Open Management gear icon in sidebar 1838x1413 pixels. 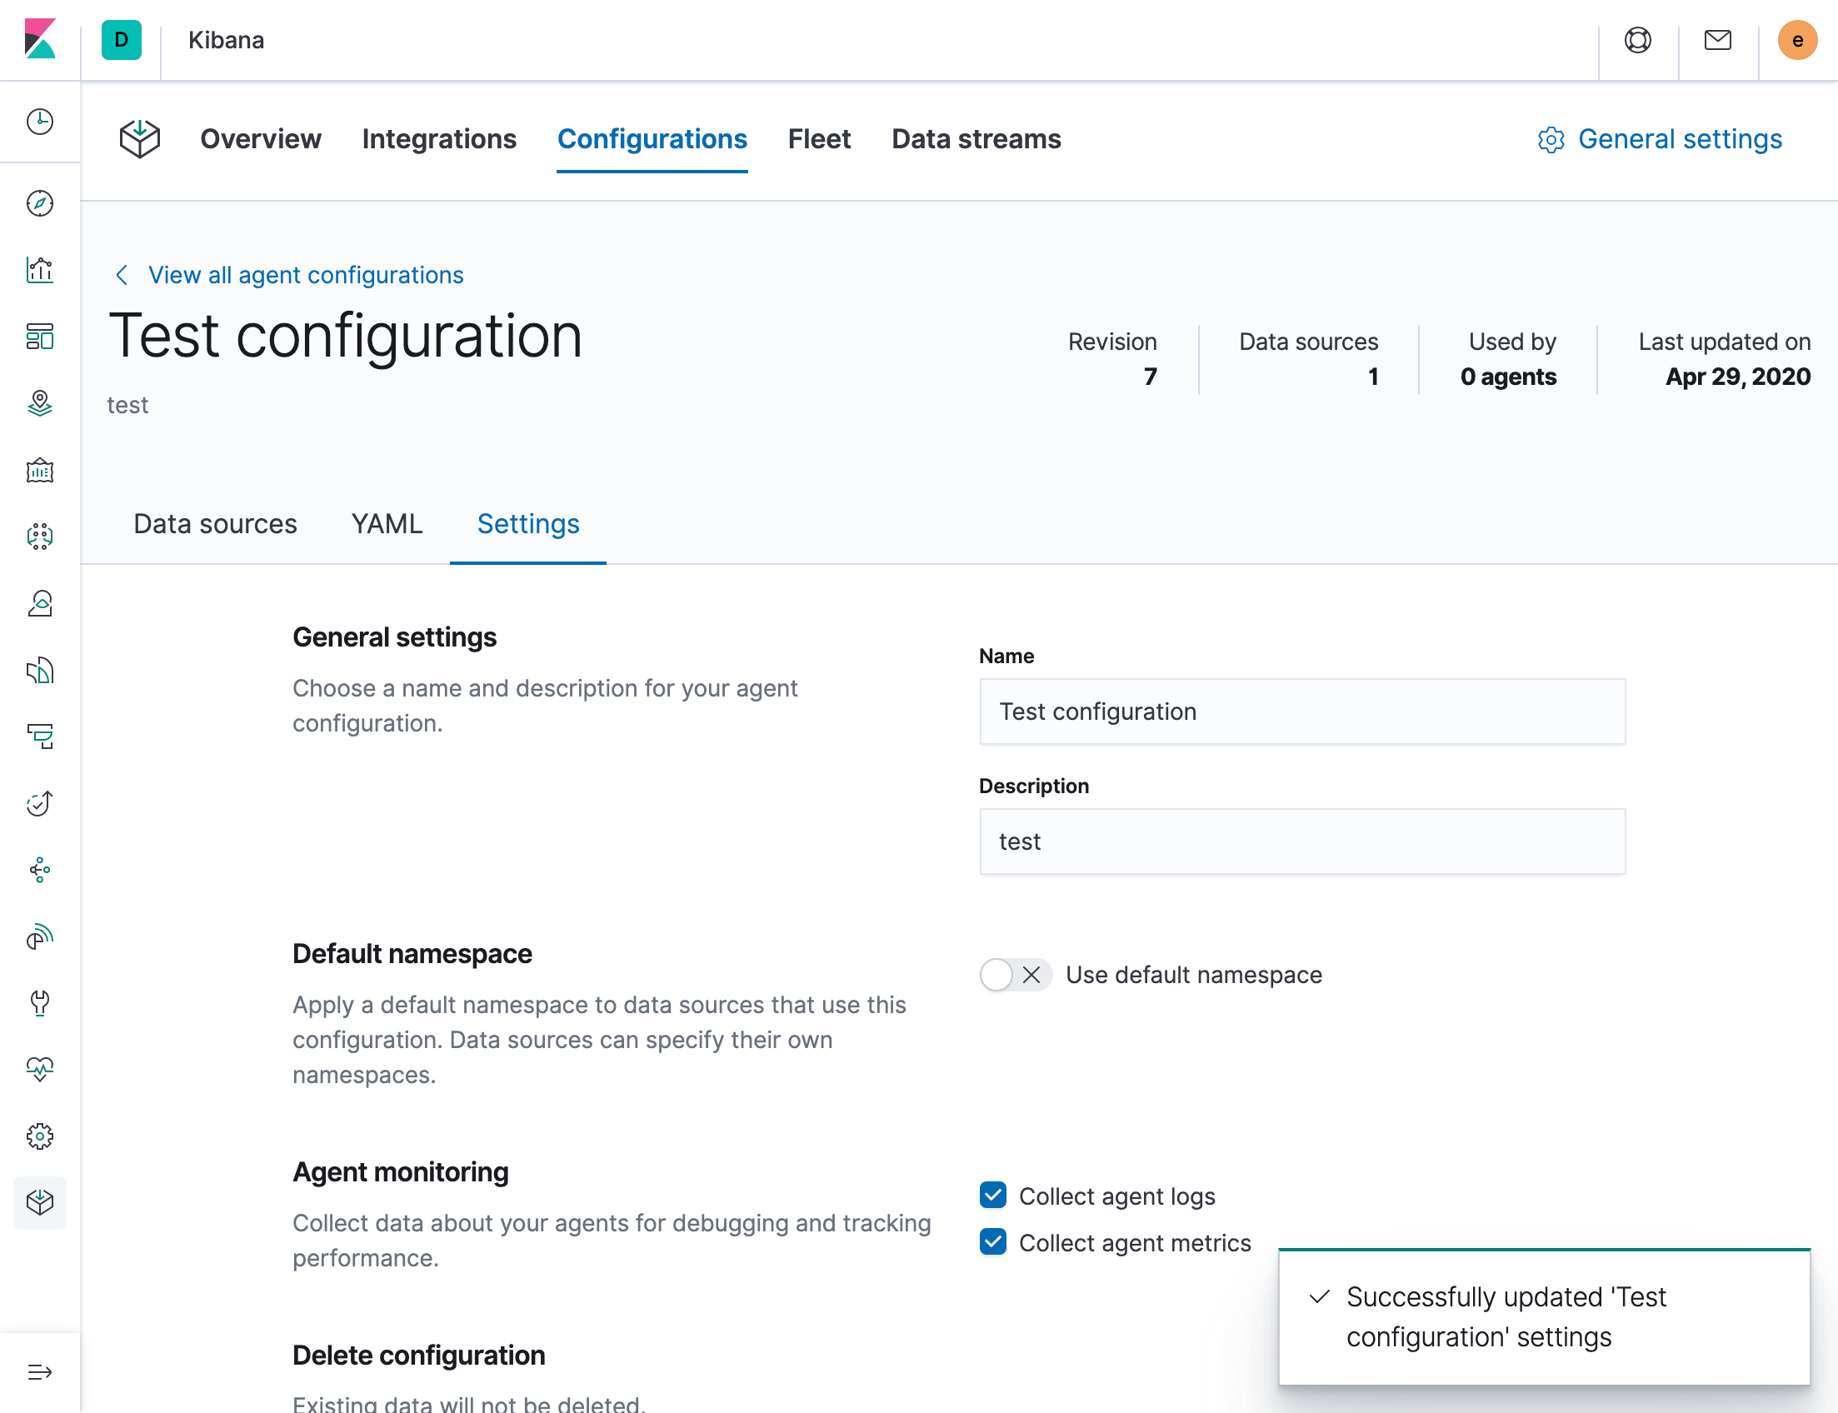point(39,1136)
